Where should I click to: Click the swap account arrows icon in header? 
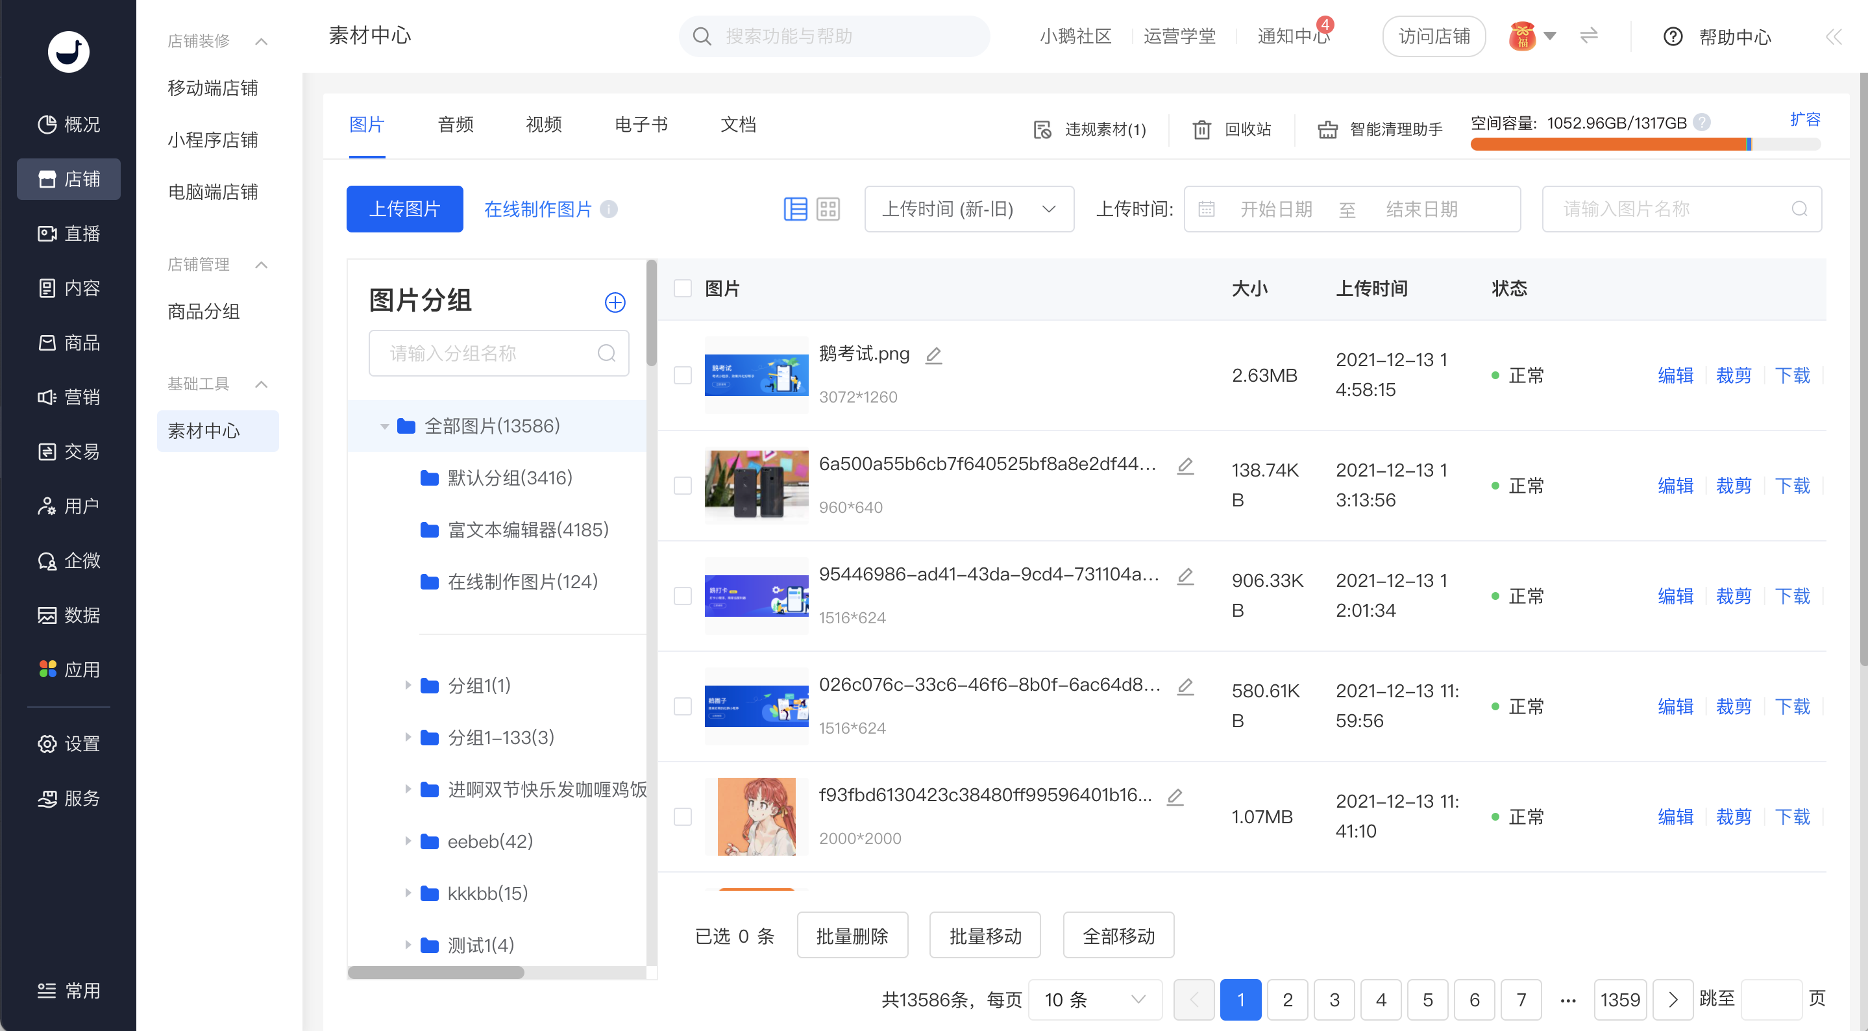(1589, 36)
